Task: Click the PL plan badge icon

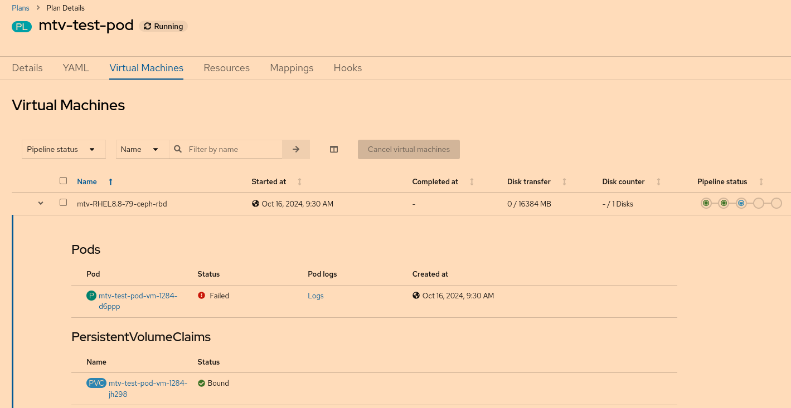Action: 22,26
